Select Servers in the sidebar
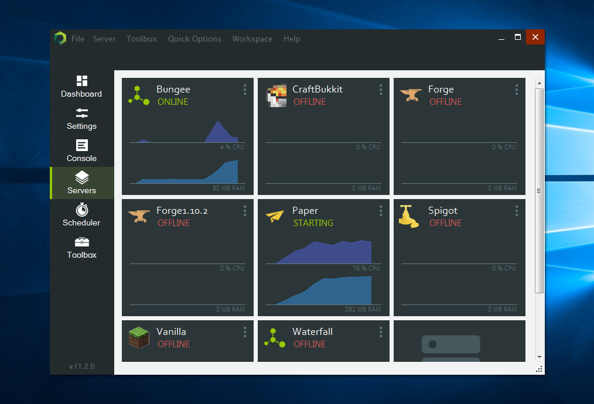The image size is (594, 404). (x=81, y=183)
